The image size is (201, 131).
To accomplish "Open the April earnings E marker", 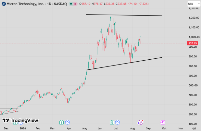I will pyautogui.click(x=61, y=123).
